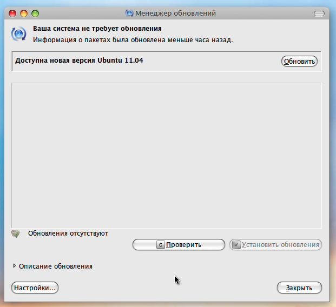Click the large globe update icon
Viewport: 336px width, 307px height.
(18, 34)
